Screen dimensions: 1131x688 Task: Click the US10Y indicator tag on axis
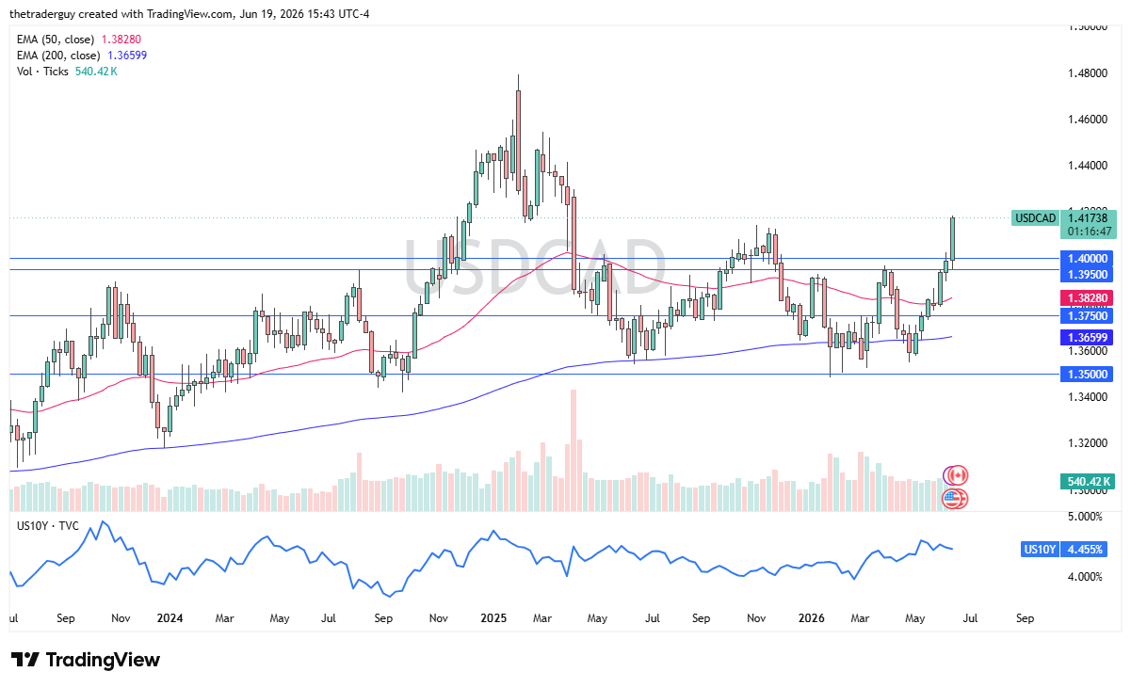click(1041, 549)
